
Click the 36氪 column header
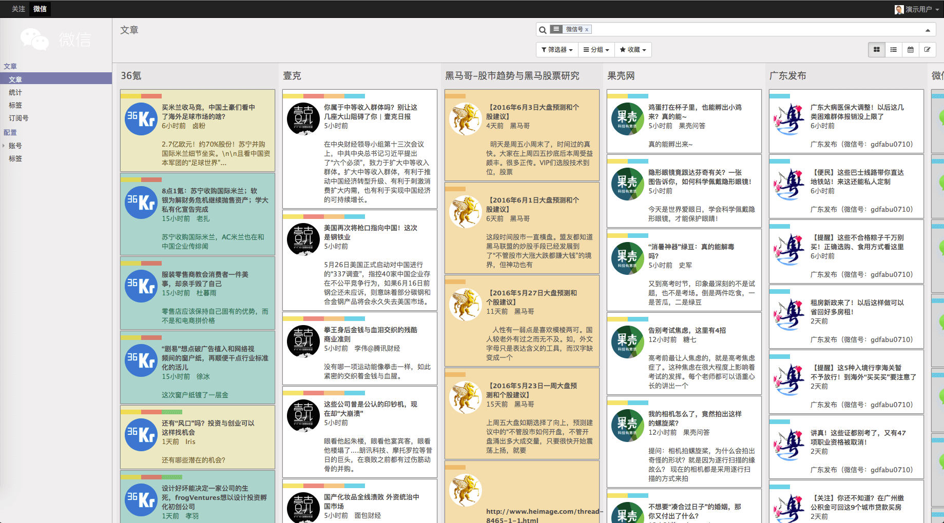[x=131, y=76]
